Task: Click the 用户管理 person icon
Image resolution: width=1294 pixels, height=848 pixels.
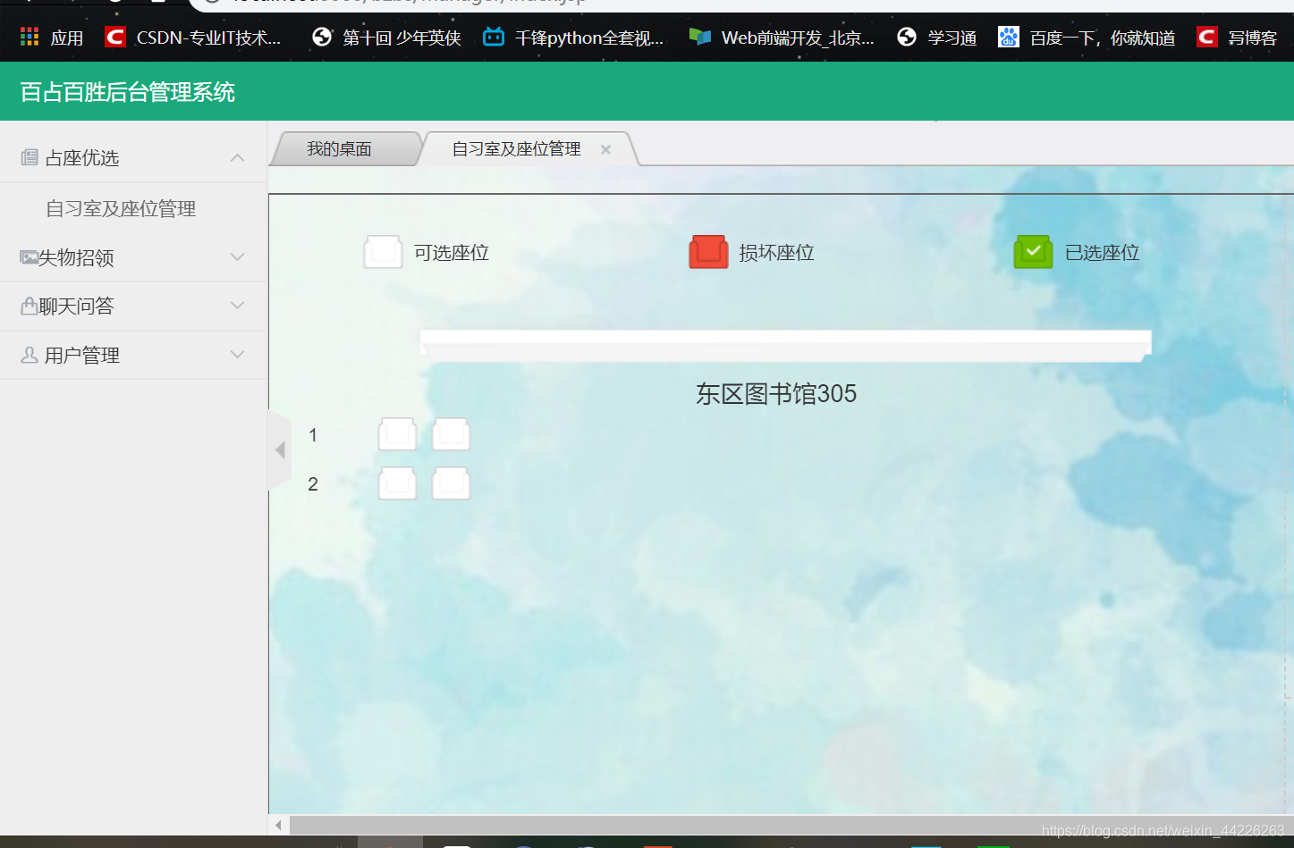Action: pos(29,356)
